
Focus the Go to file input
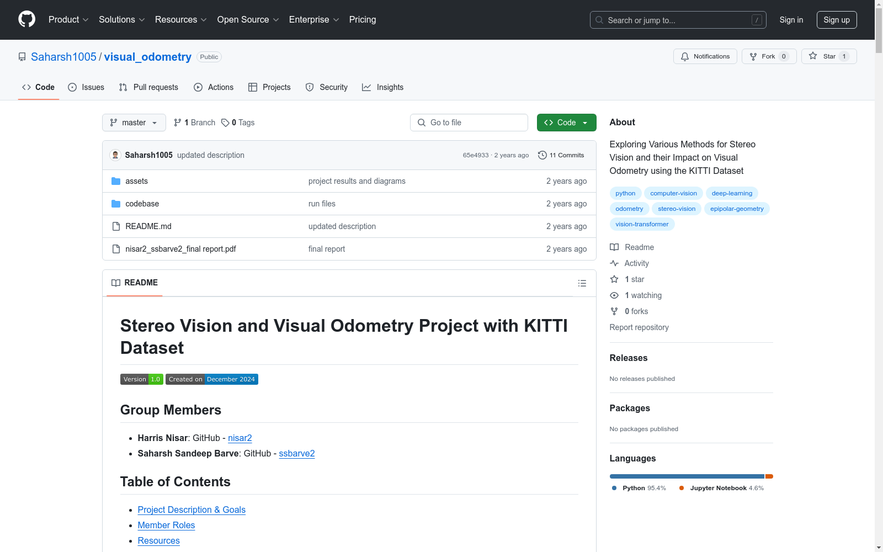(469, 123)
